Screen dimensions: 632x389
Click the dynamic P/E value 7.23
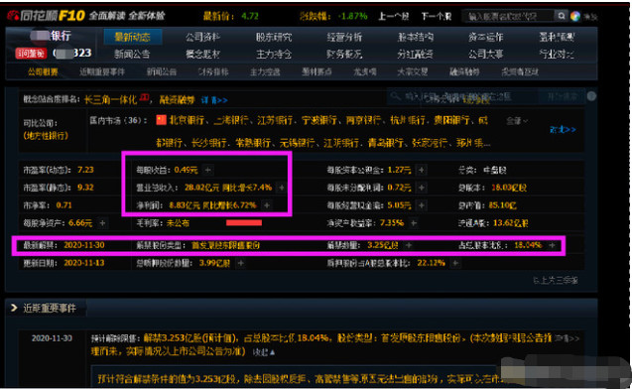85,170
